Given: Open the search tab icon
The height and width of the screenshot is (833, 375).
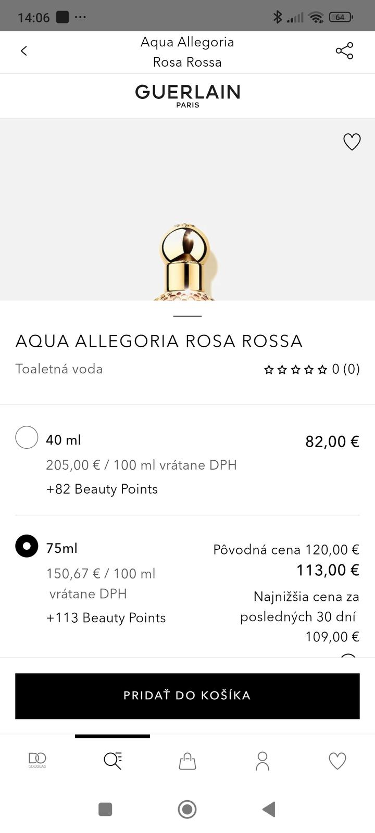Looking at the screenshot, I should [x=113, y=761].
